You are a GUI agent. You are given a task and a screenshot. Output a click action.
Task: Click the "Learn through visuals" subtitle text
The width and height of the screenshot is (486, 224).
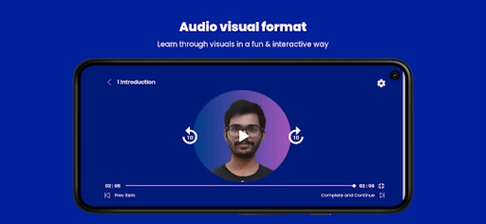[243, 44]
